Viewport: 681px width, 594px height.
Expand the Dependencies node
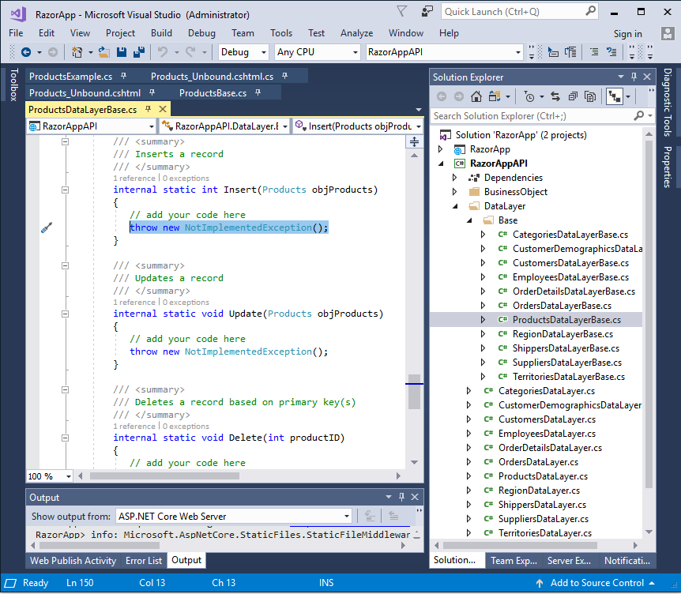(455, 178)
